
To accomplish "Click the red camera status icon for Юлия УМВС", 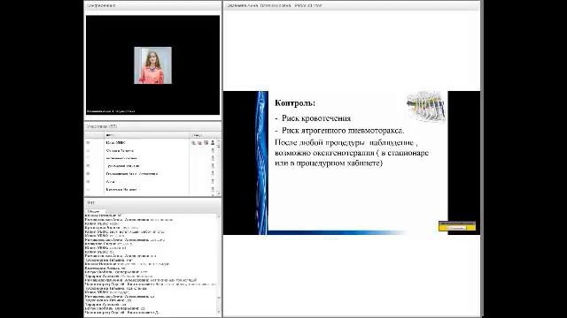I will pyautogui.click(x=199, y=143).
